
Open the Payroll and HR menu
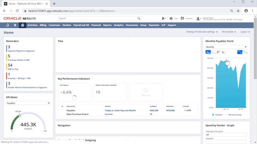click(81, 25)
